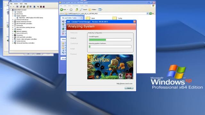
Task: Click Forward arrow in Device Manager toolbar
Action: 13,7
